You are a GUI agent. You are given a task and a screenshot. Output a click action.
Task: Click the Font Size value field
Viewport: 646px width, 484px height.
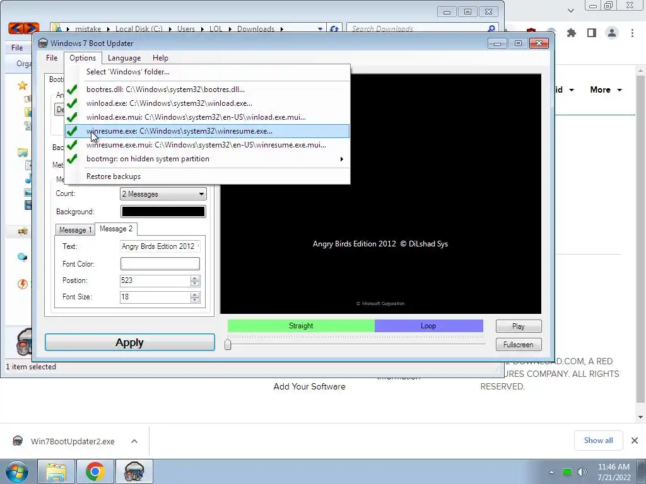(x=155, y=297)
